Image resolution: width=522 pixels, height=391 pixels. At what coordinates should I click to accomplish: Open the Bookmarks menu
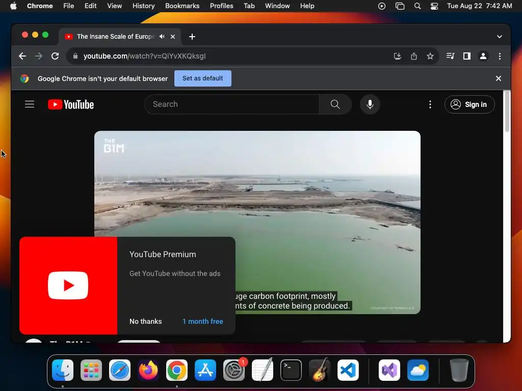(182, 6)
